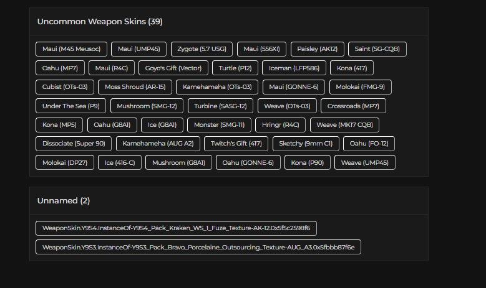Select the Maui (R4C) tag
The width and height of the screenshot is (486, 288).
[112, 68]
